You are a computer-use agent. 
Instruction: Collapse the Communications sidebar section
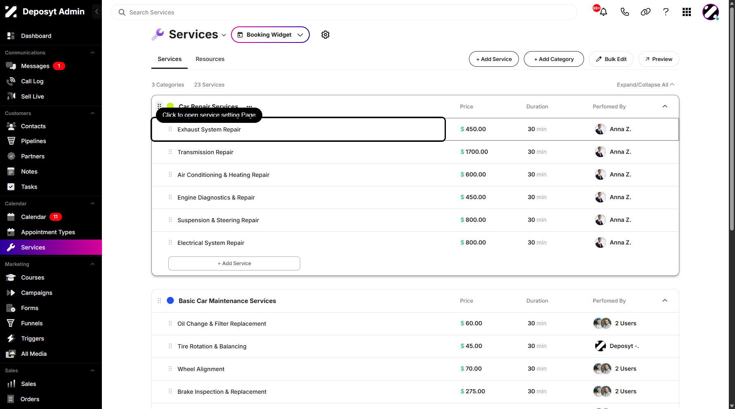[92, 53]
